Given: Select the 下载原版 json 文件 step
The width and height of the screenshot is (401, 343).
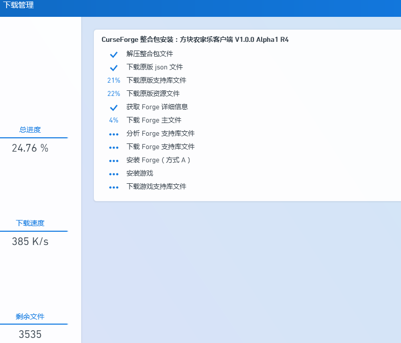Looking at the screenshot, I should pyautogui.click(x=155, y=67).
